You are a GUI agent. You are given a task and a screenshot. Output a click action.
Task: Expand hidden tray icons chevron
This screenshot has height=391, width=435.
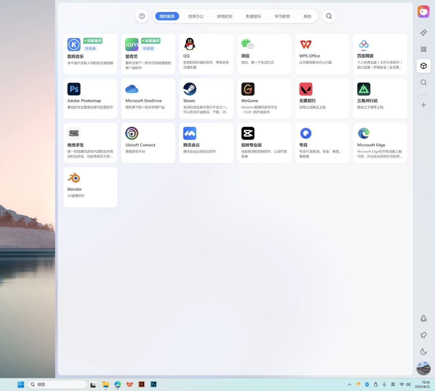click(x=350, y=384)
